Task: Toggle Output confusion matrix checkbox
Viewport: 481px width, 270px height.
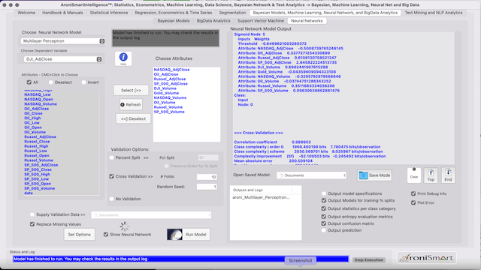Action: [324, 223]
